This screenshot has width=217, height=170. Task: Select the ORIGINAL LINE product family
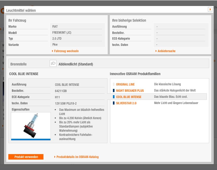click(125, 84)
